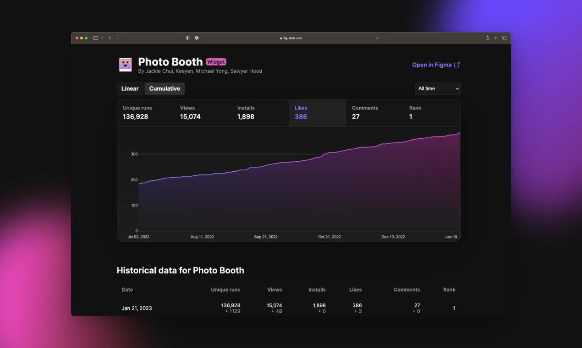Click the + 1129 change value
The width and height of the screenshot is (582, 348).
click(232, 311)
